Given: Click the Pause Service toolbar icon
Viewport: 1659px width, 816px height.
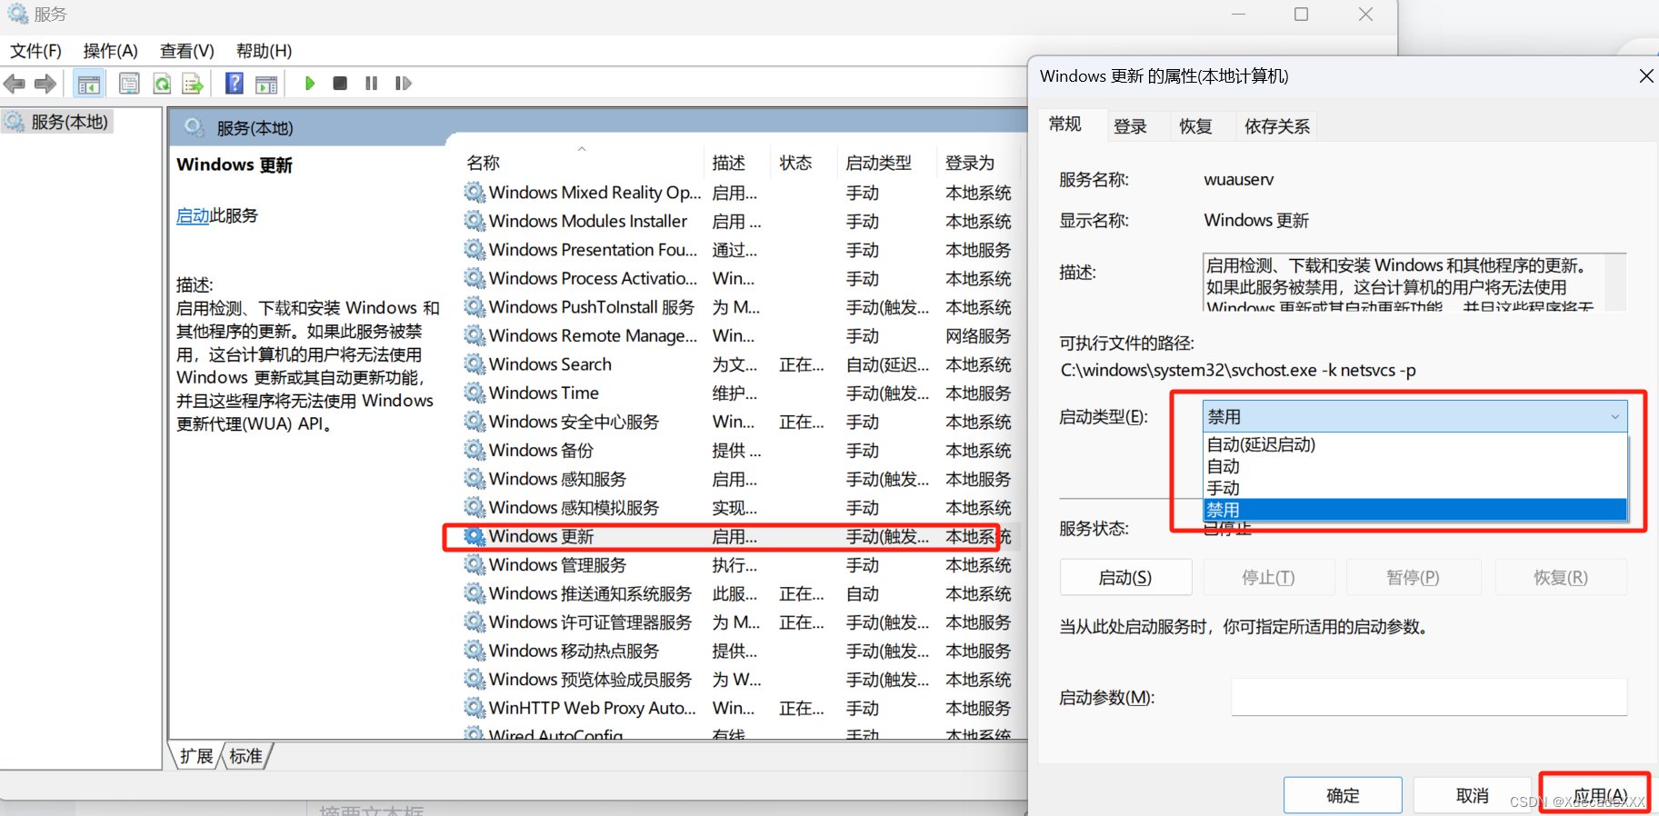Looking at the screenshot, I should pyautogui.click(x=371, y=84).
